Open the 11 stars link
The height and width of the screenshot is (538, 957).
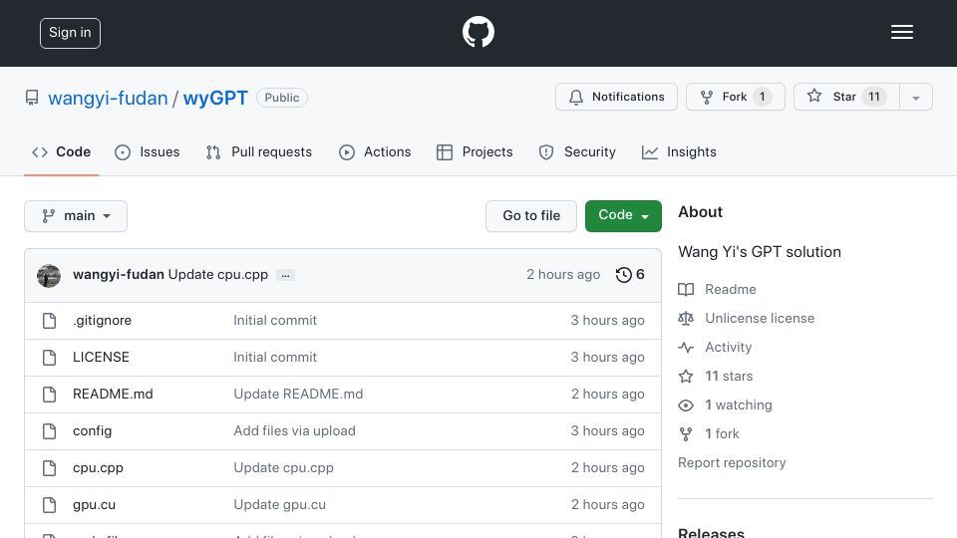point(729,376)
